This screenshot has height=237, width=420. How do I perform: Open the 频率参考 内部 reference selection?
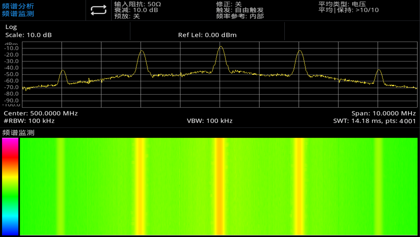240,16
